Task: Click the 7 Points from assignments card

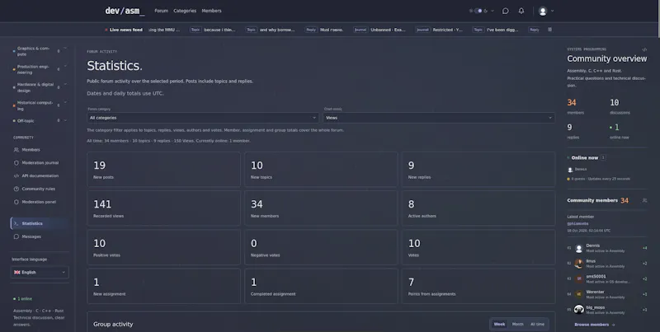Action: point(478,286)
